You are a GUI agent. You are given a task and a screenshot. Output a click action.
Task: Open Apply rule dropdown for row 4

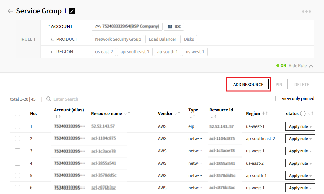(300, 163)
